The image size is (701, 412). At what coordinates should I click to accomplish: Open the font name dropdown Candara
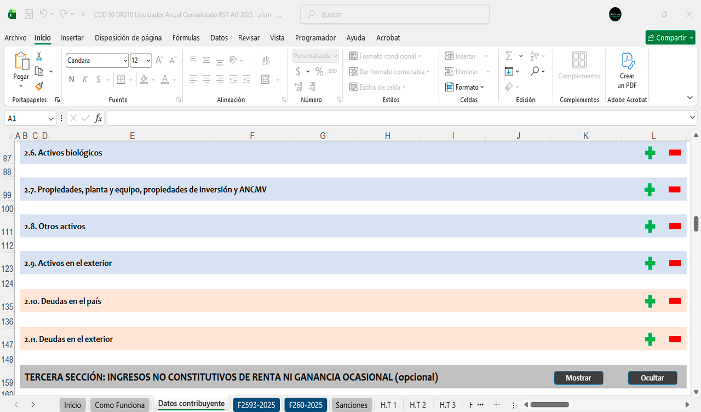point(125,61)
